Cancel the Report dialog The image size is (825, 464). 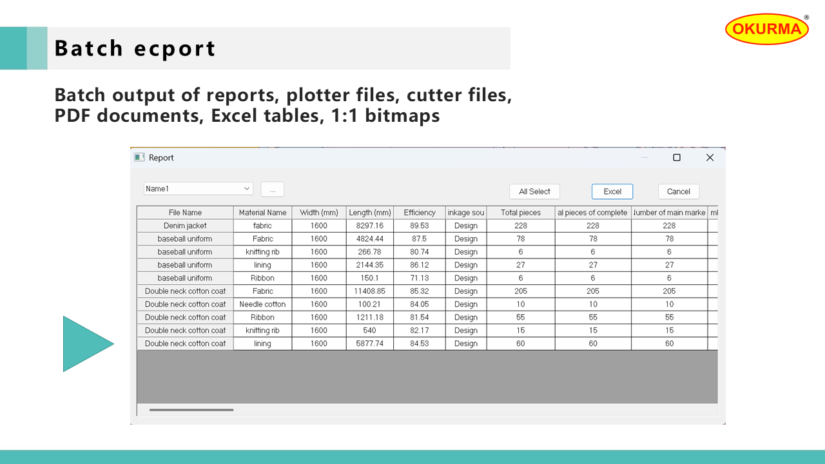pos(678,191)
